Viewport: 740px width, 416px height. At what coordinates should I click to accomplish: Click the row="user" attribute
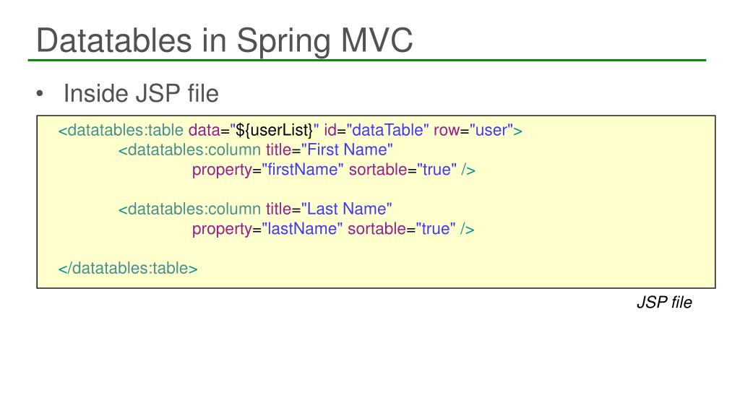pyautogui.click(x=474, y=131)
